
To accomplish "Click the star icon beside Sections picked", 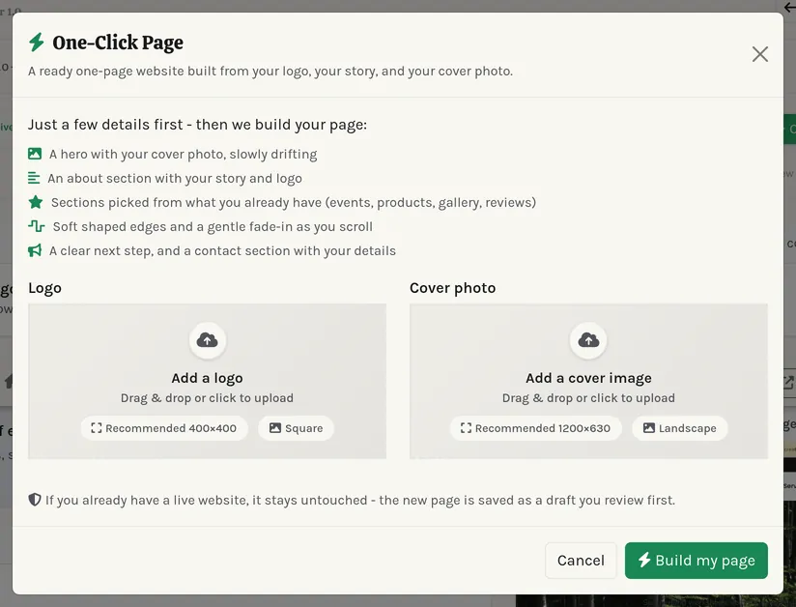I will click(36, 202).
